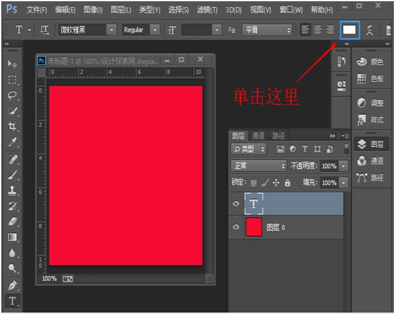395x315 pixels.
Task: Select the 图层 0 red thumbnail
Action: coord(254,228)
